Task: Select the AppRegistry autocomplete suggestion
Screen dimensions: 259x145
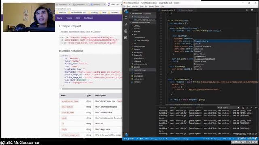Action: pyautogui.click(x=223, y=41)
